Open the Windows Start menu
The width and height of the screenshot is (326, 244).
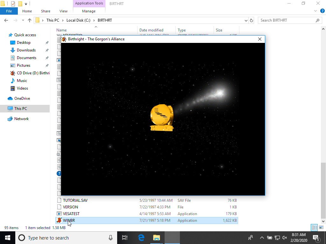tap(8, 238)
